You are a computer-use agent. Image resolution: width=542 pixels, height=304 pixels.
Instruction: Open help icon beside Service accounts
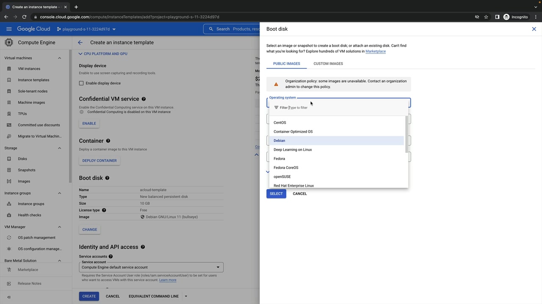pyautogui.click(x=111, y=257)
